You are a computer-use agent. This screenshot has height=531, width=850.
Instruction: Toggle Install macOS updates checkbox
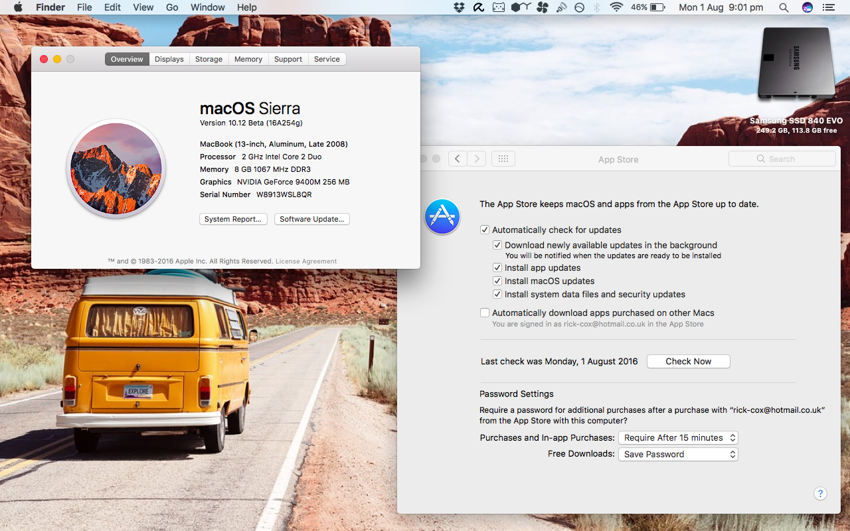pos(497,281)
